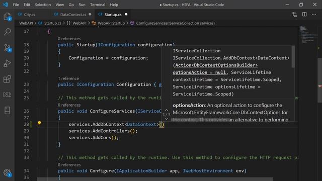The width and height of the screenshot is (322, 181).
Task: Open the Help menu
Action: (114, 5)
